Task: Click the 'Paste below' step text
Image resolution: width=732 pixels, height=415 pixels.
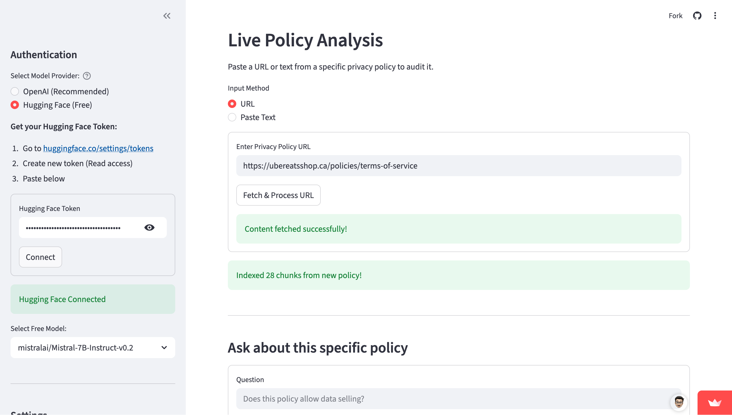Action: click(44, 179)
